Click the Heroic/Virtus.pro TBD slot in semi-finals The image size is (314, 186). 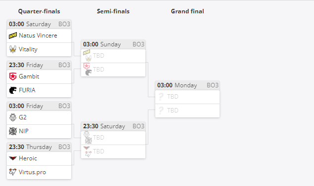click(113, 151)
